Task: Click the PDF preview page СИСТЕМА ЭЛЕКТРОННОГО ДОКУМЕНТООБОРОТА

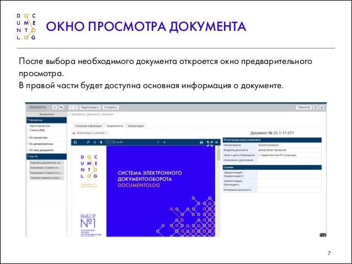Action: [x=161, y=191]
